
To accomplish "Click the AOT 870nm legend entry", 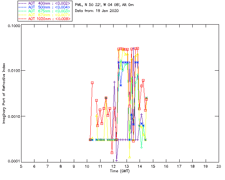I will pyautogui.click(x=45, y=15).
